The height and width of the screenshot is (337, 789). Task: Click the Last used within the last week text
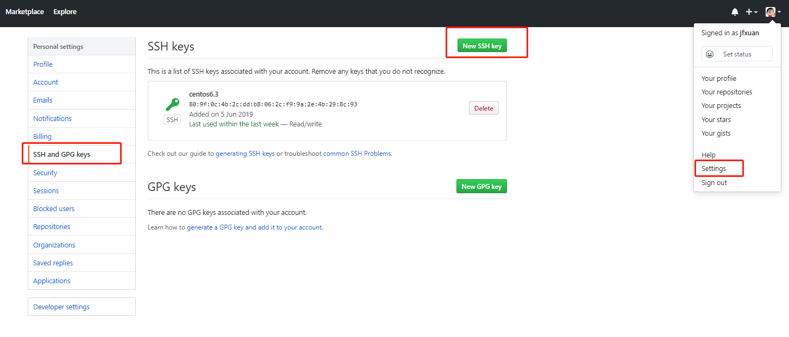click(234, 124)
